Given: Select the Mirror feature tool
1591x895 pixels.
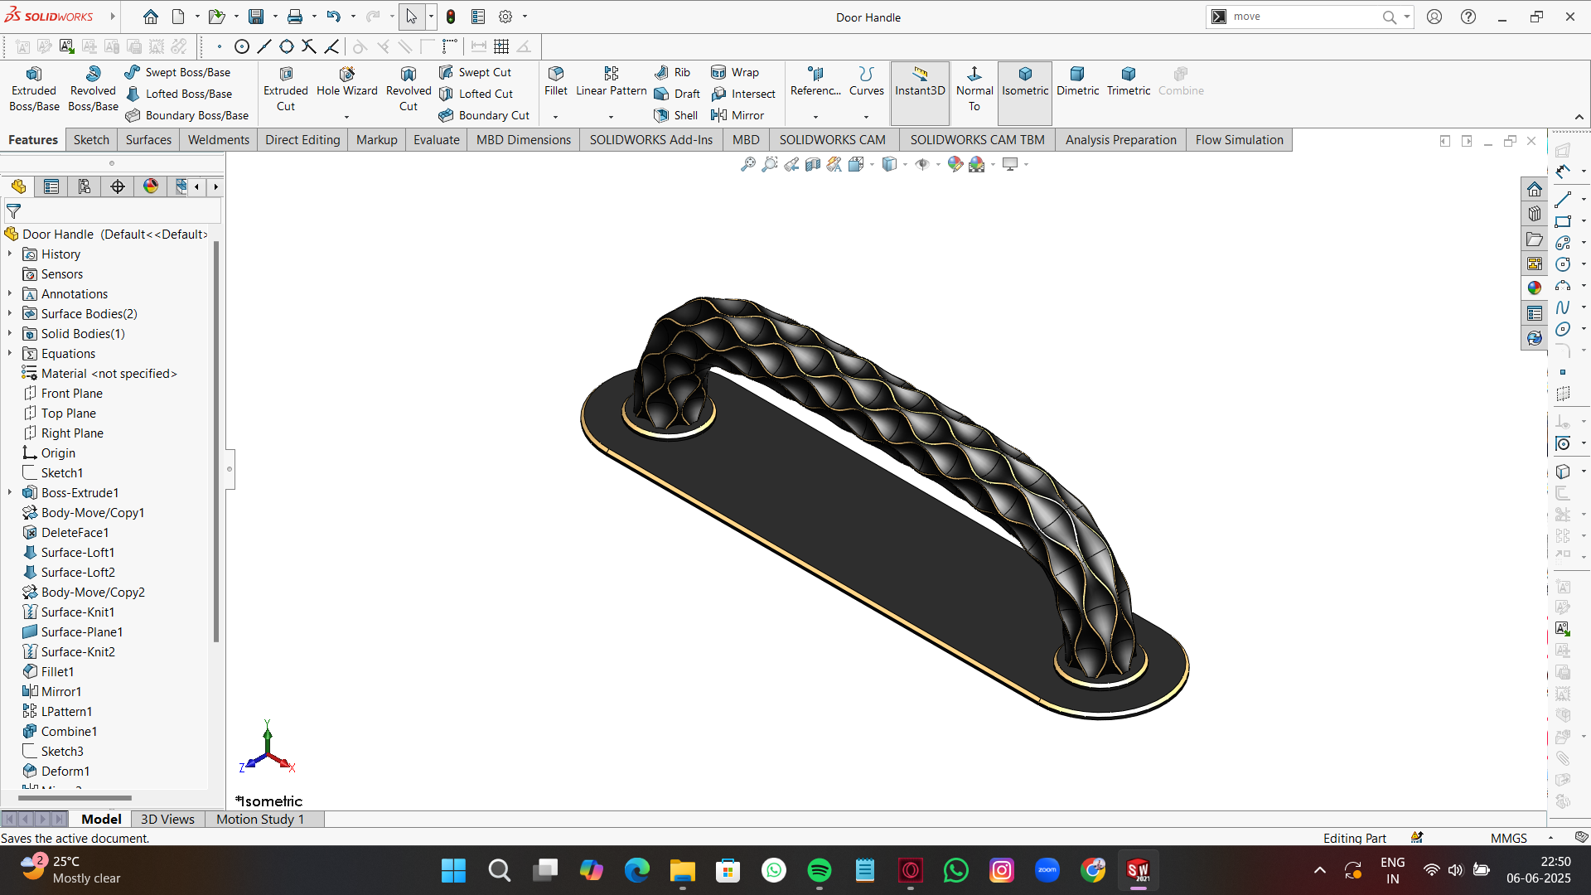Looking at the screenshot, I should 737,115.
